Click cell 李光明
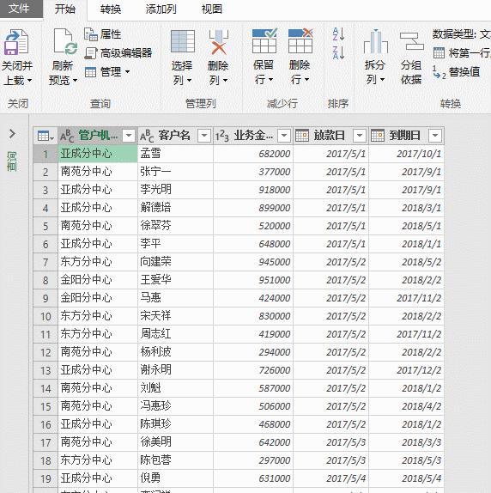 [x=175, y=190]
